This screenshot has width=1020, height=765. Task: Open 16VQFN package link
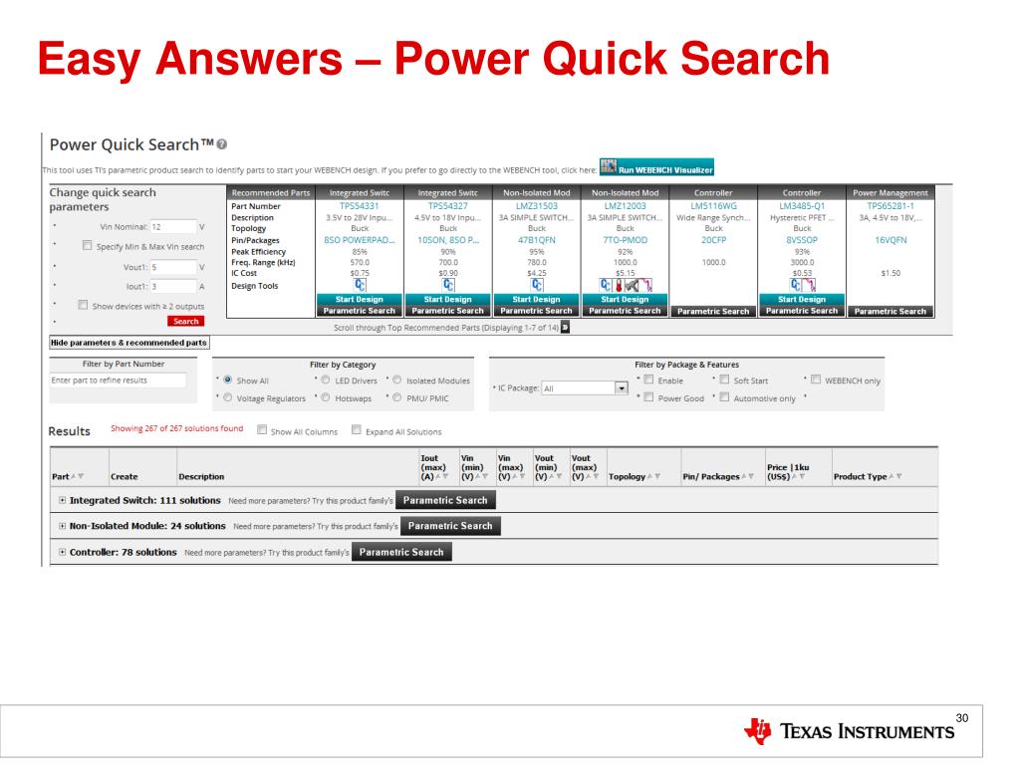pos(891,240)
